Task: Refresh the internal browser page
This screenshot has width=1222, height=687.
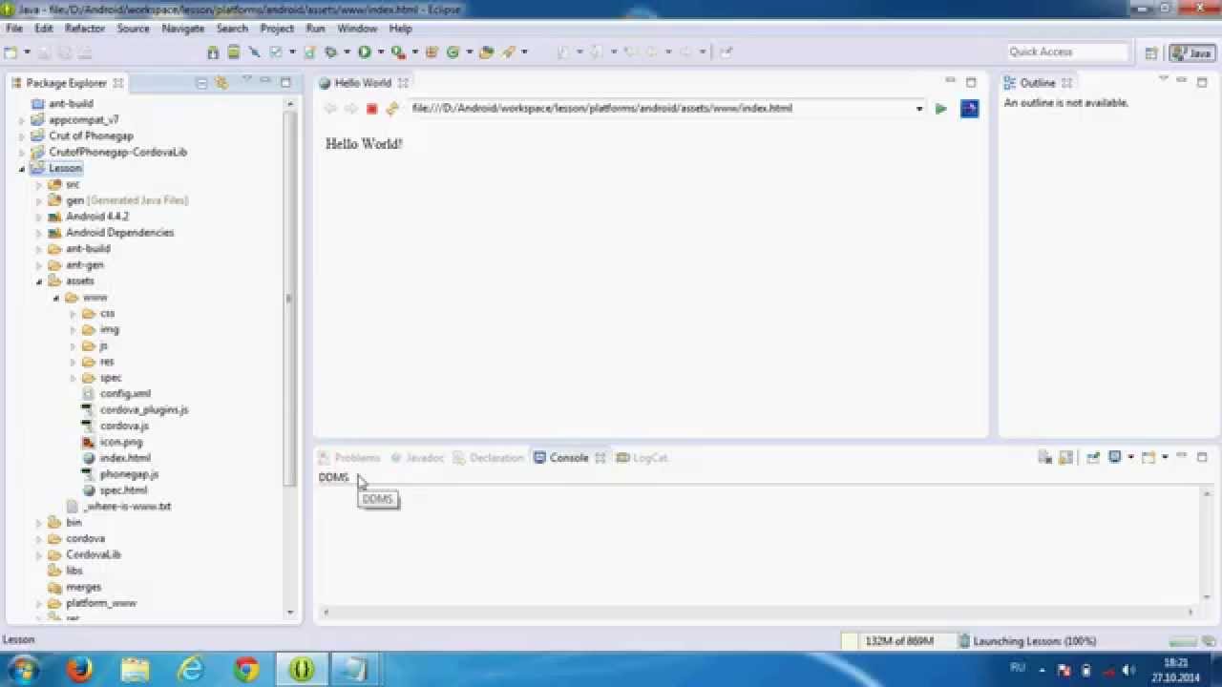Action: tap(391, 109)
